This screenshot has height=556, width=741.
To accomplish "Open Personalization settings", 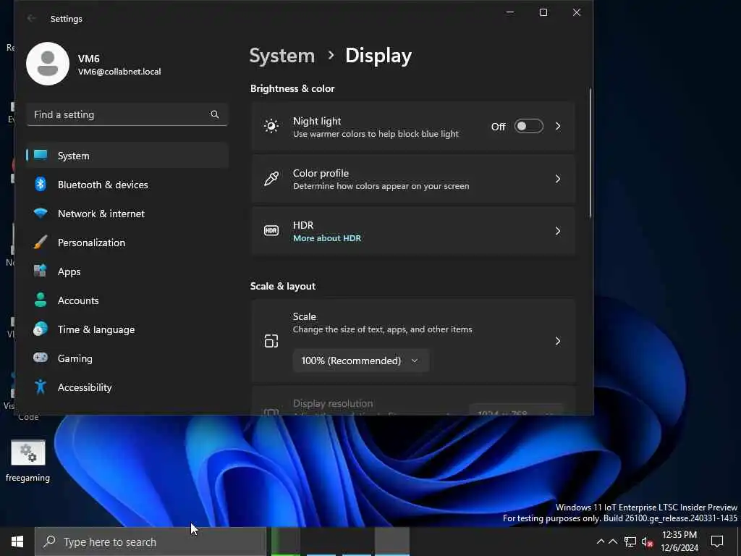I will pyautogui.click(x=127, y=242).
